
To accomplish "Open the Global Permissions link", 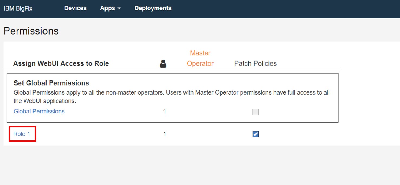I will pos(39,111).
